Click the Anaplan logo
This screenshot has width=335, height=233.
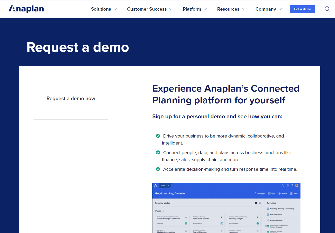(x=26, y=9)
